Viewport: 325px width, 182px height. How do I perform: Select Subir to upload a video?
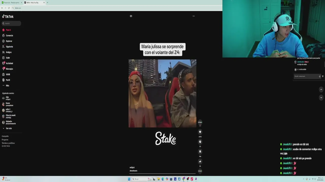(6, 58)
